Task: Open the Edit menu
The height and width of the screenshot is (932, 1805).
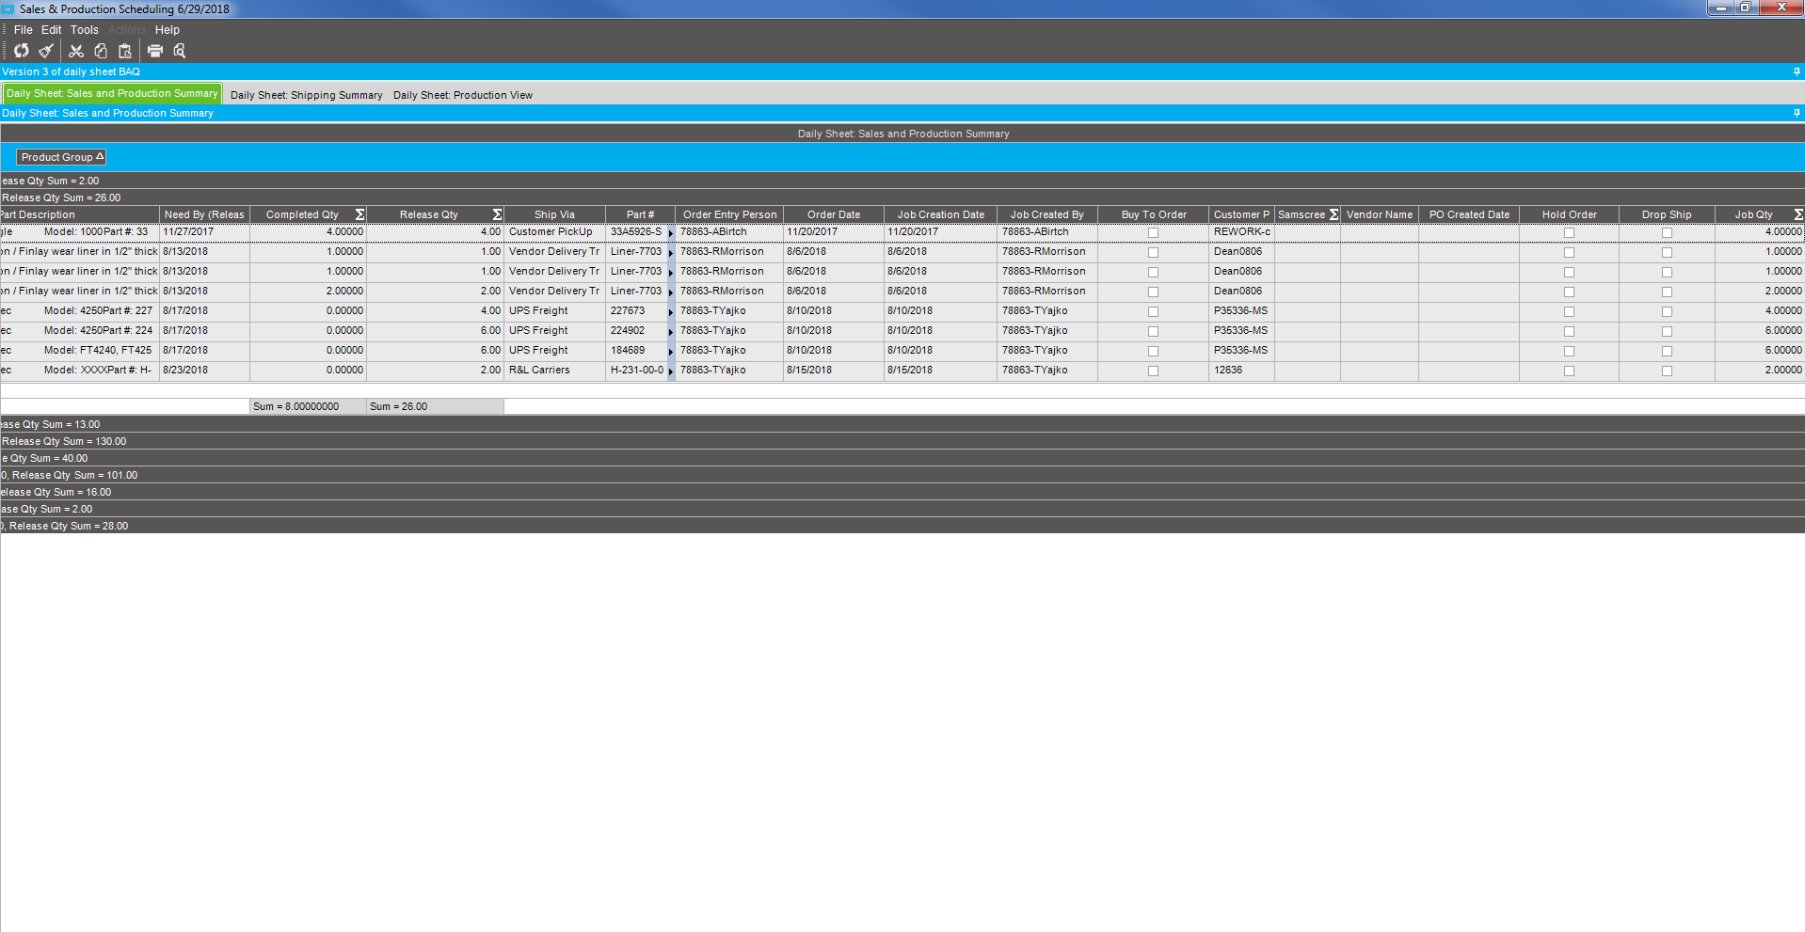Action: (52, 30)
